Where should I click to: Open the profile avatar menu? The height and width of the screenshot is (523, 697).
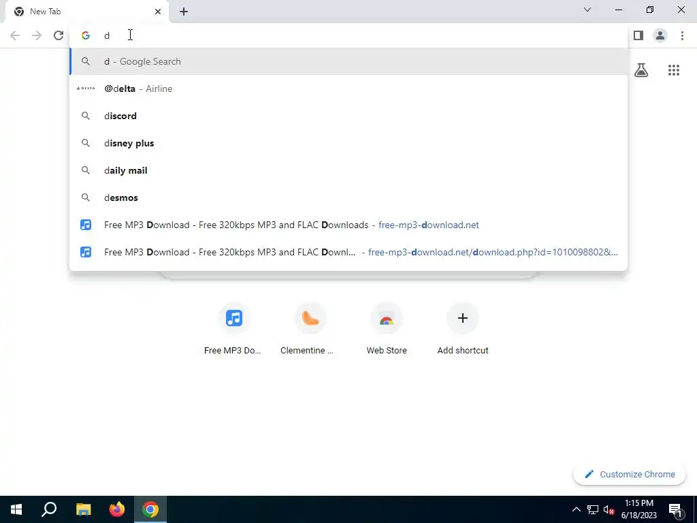point(660,35)
